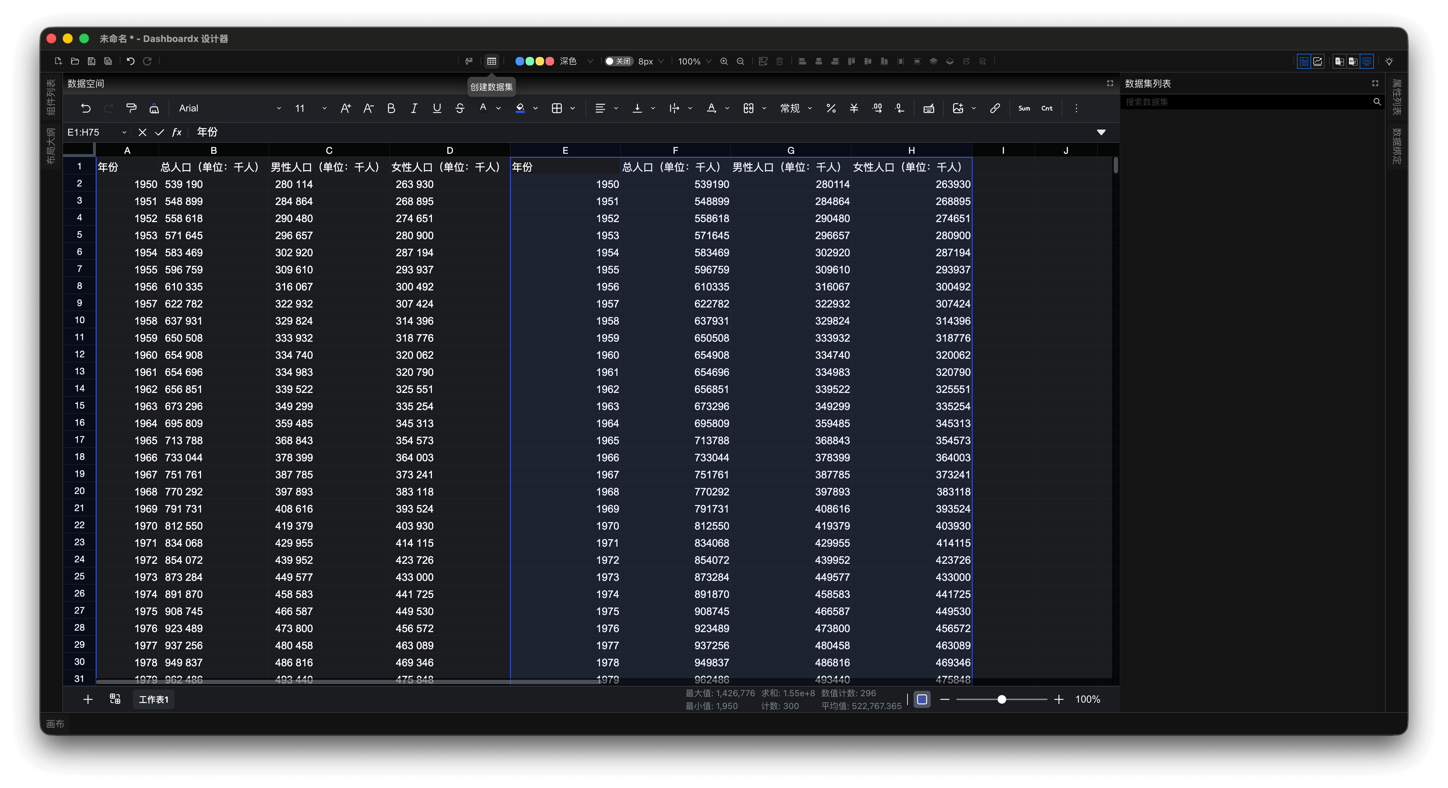This screenshot has width=1448, height=788.
Task: Toggle the chart view mode button
Action: tap(1318, 61)
